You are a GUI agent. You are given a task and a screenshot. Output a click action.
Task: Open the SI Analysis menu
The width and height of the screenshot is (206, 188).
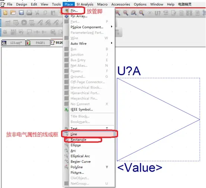[x=85, y=4]
